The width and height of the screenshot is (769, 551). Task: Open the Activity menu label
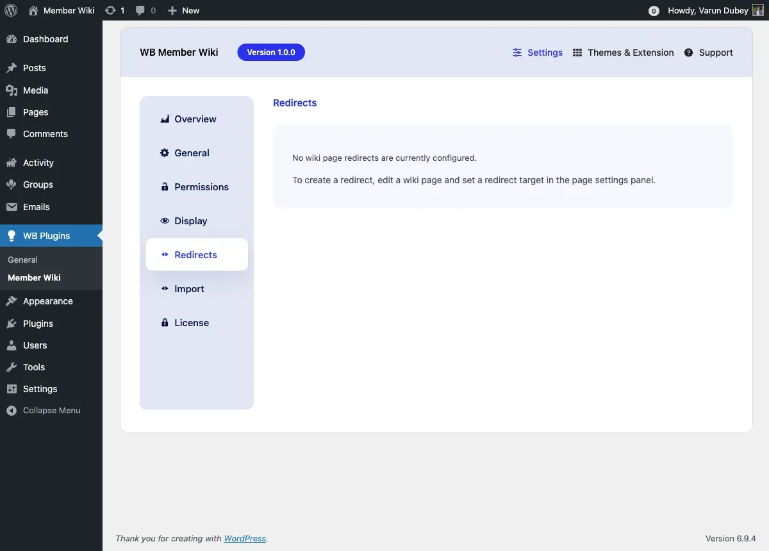38,163
